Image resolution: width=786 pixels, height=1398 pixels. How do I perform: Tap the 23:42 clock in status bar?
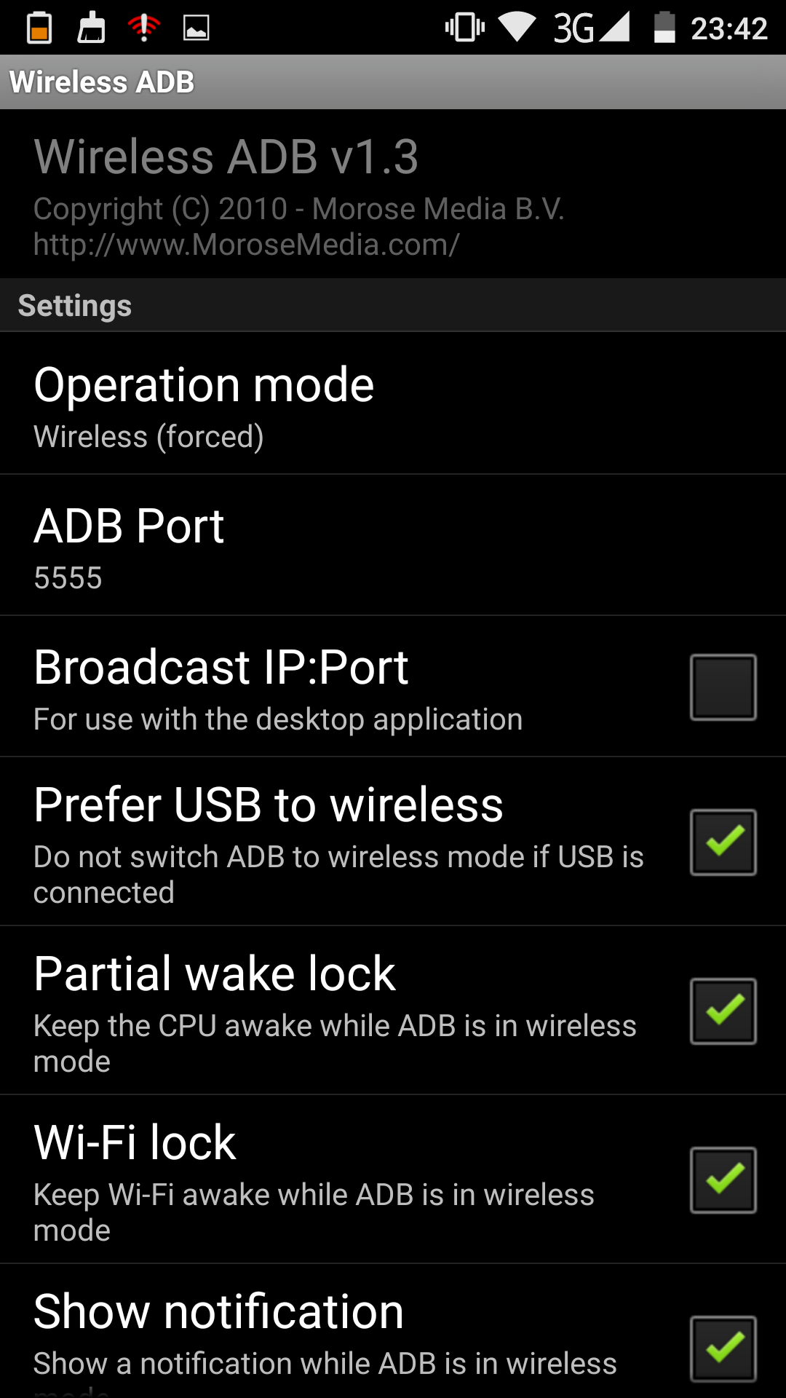(729, 28)
